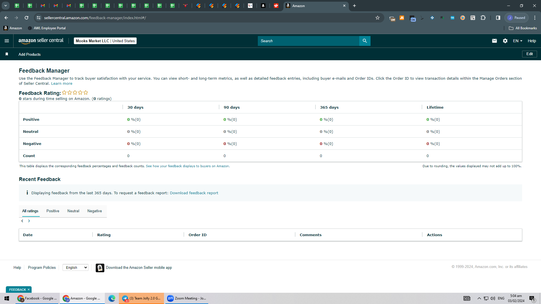Viewport: 541px width, 304px height.
Task: Open the Amazon bookmark in bookmarks bar
Action: click(13, 28)
